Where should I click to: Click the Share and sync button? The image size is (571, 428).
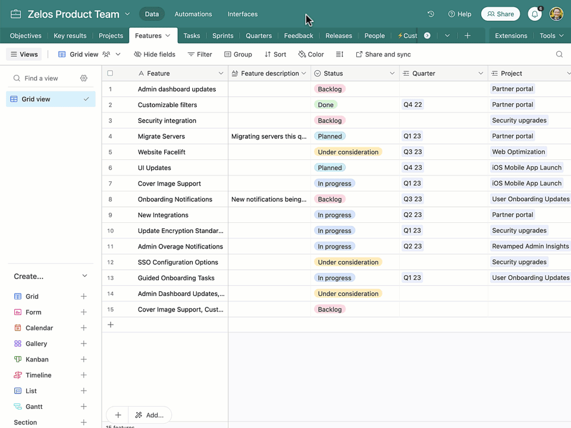click(383, 54)
